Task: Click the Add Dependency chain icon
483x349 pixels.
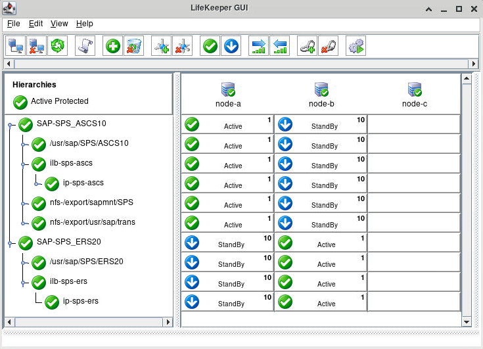Action: coord(308,46)
